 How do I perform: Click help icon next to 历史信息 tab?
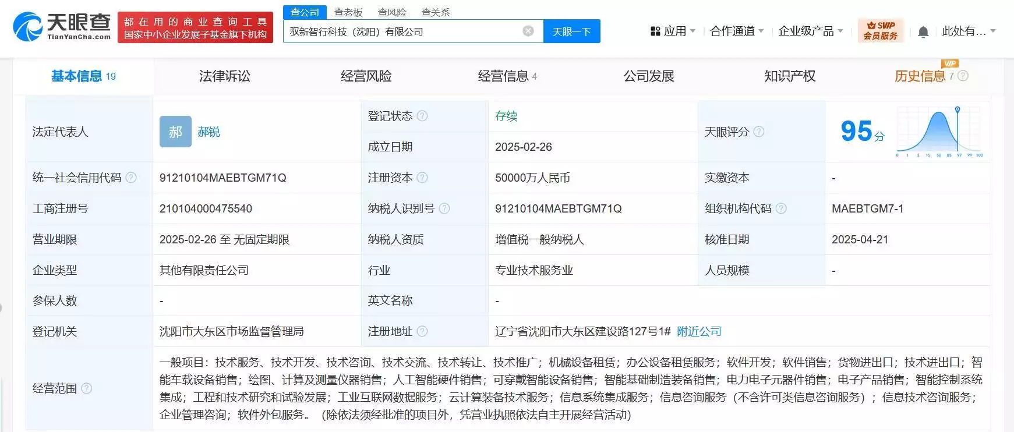tap(963, 76)
